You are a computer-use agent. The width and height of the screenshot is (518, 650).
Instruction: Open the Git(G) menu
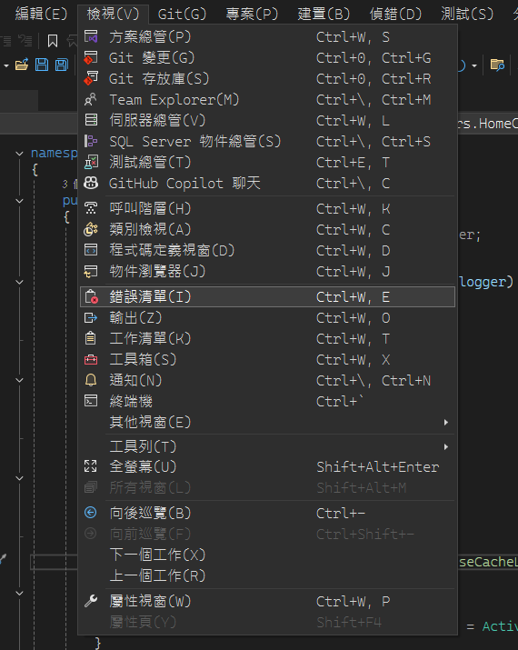[x=182, y=15]
